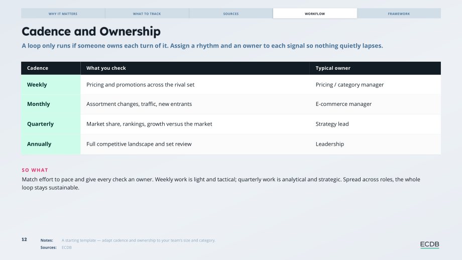
Task: Select the Annually cadence cell
Action: tap(51, 144)
